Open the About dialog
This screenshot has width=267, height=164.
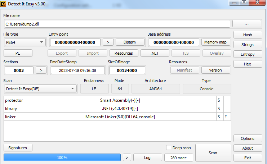[248, 148]
